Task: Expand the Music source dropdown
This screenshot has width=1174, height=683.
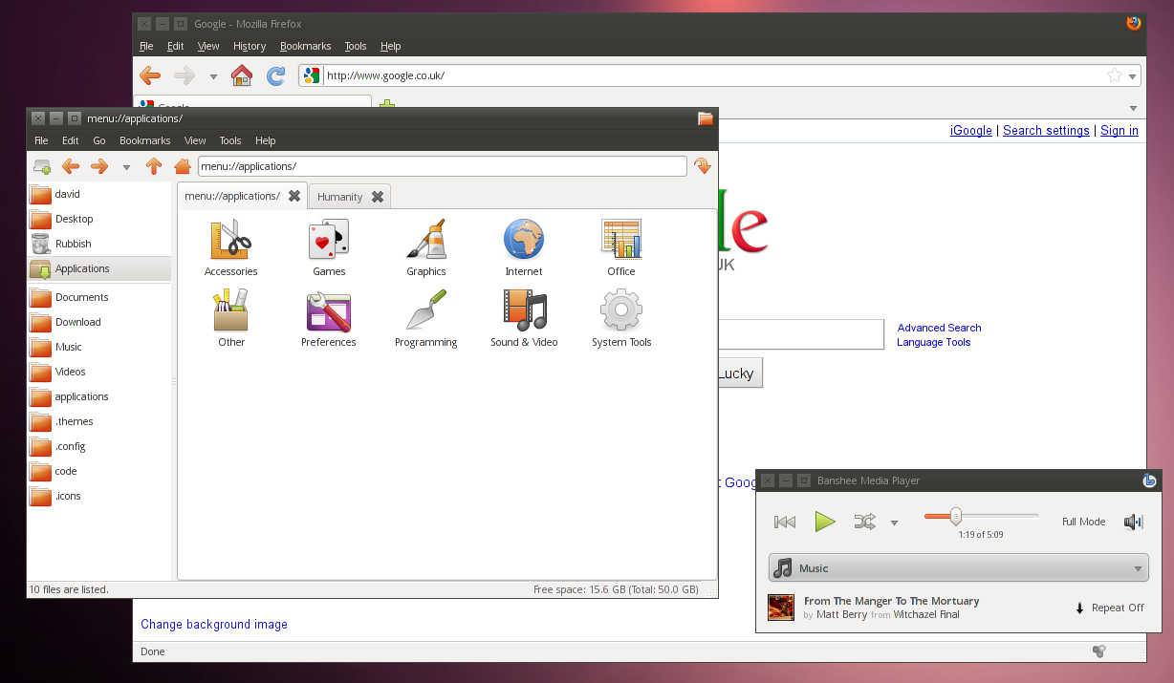Action: pyautogui.click(x=959, y=568)
